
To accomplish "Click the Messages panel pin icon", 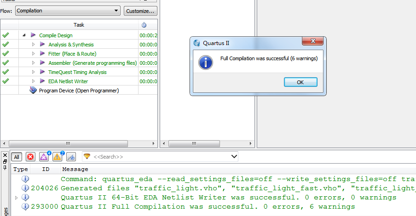I will tap(5, 167).
